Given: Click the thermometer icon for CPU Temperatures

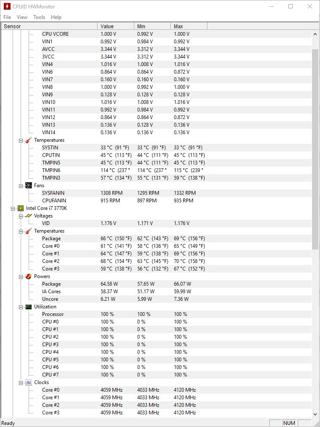Looking at the screenshot, I should (29, 231).
